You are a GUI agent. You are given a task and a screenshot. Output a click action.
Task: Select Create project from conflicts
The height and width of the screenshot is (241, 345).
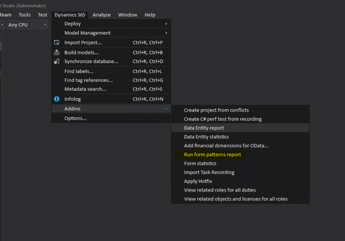click(x=216, y=110)
